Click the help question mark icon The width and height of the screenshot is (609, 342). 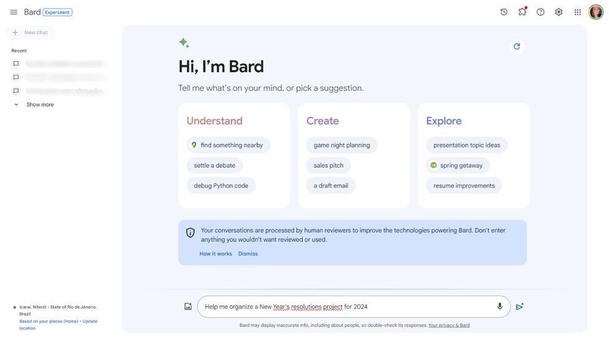click(540, 12)
